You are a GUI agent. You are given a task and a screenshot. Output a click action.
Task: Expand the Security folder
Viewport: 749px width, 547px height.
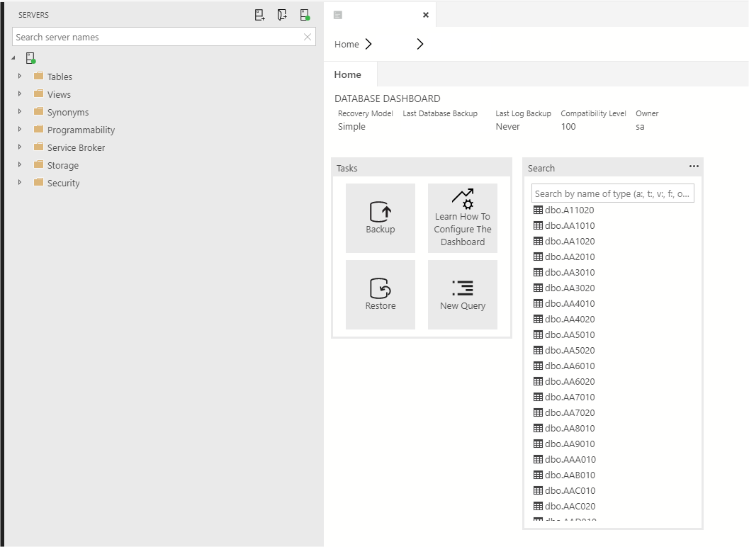18,183
